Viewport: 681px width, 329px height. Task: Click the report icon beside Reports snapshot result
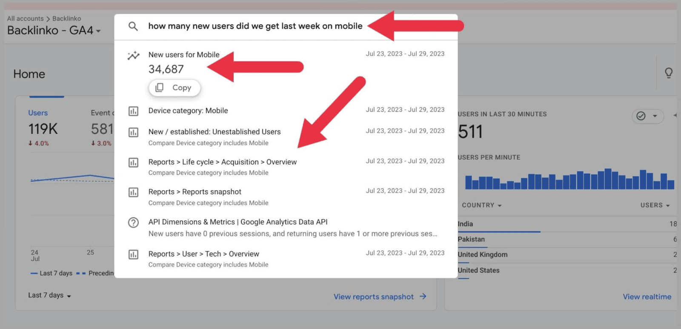pyautogui.click(x=133, y=192)
